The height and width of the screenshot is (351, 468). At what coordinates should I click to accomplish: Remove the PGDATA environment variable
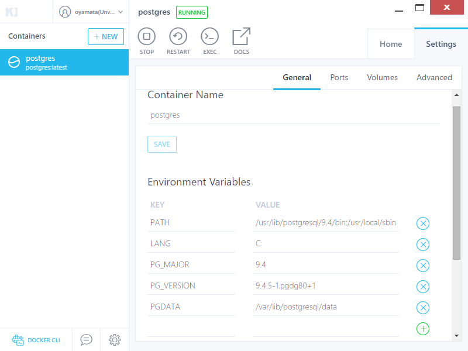click(x=422, y=308)
